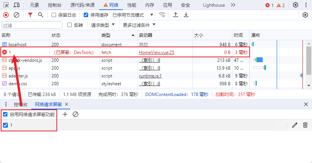Toggle the red filter funnel icon
This screenshot has height=163, width=312.
coord(30,15)
